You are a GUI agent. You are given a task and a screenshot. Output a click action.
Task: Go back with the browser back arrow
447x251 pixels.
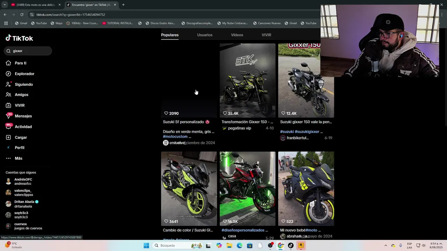click(5, 15)
